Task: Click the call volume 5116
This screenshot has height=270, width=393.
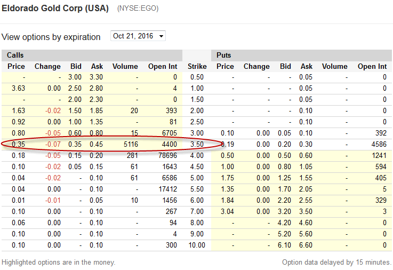Action: pos(131,145)
